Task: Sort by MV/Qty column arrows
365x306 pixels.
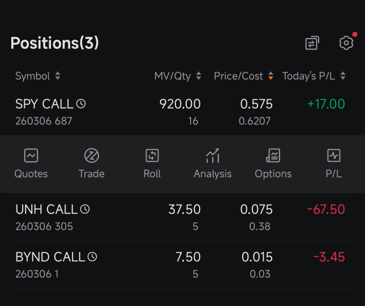Action: (x=178, y=76)
